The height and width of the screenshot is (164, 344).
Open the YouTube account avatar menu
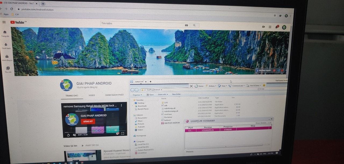284,27
